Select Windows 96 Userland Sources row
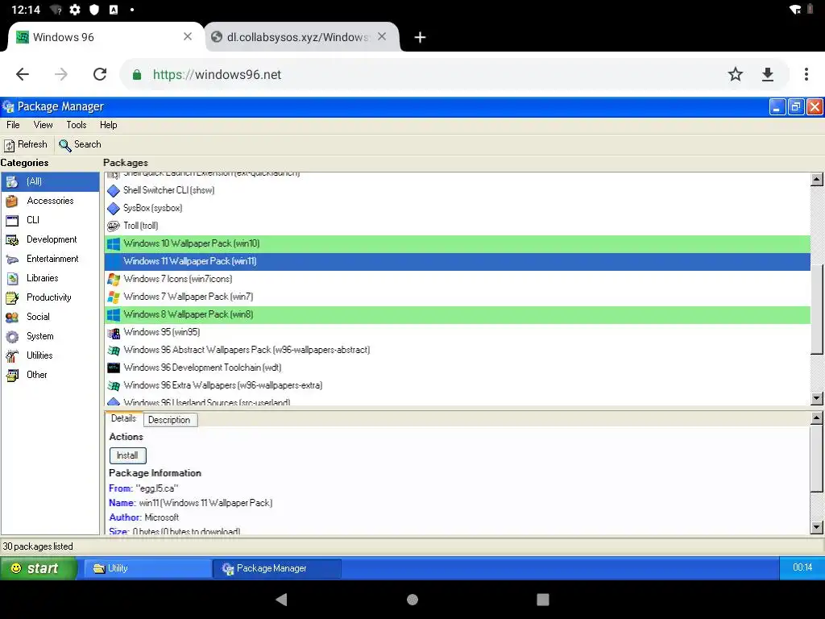825x619 pixels. 458,401
